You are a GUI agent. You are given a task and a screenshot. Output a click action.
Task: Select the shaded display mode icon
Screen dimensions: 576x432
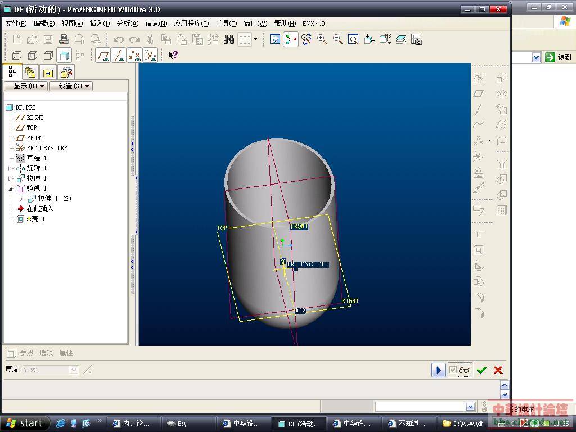coord(65,55)
